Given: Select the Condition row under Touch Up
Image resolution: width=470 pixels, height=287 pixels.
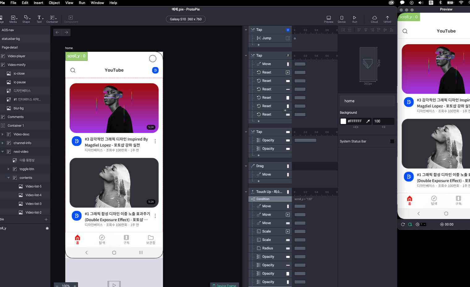Looking at the screenshot, I should pyautogui.click(x=270, y=199).
